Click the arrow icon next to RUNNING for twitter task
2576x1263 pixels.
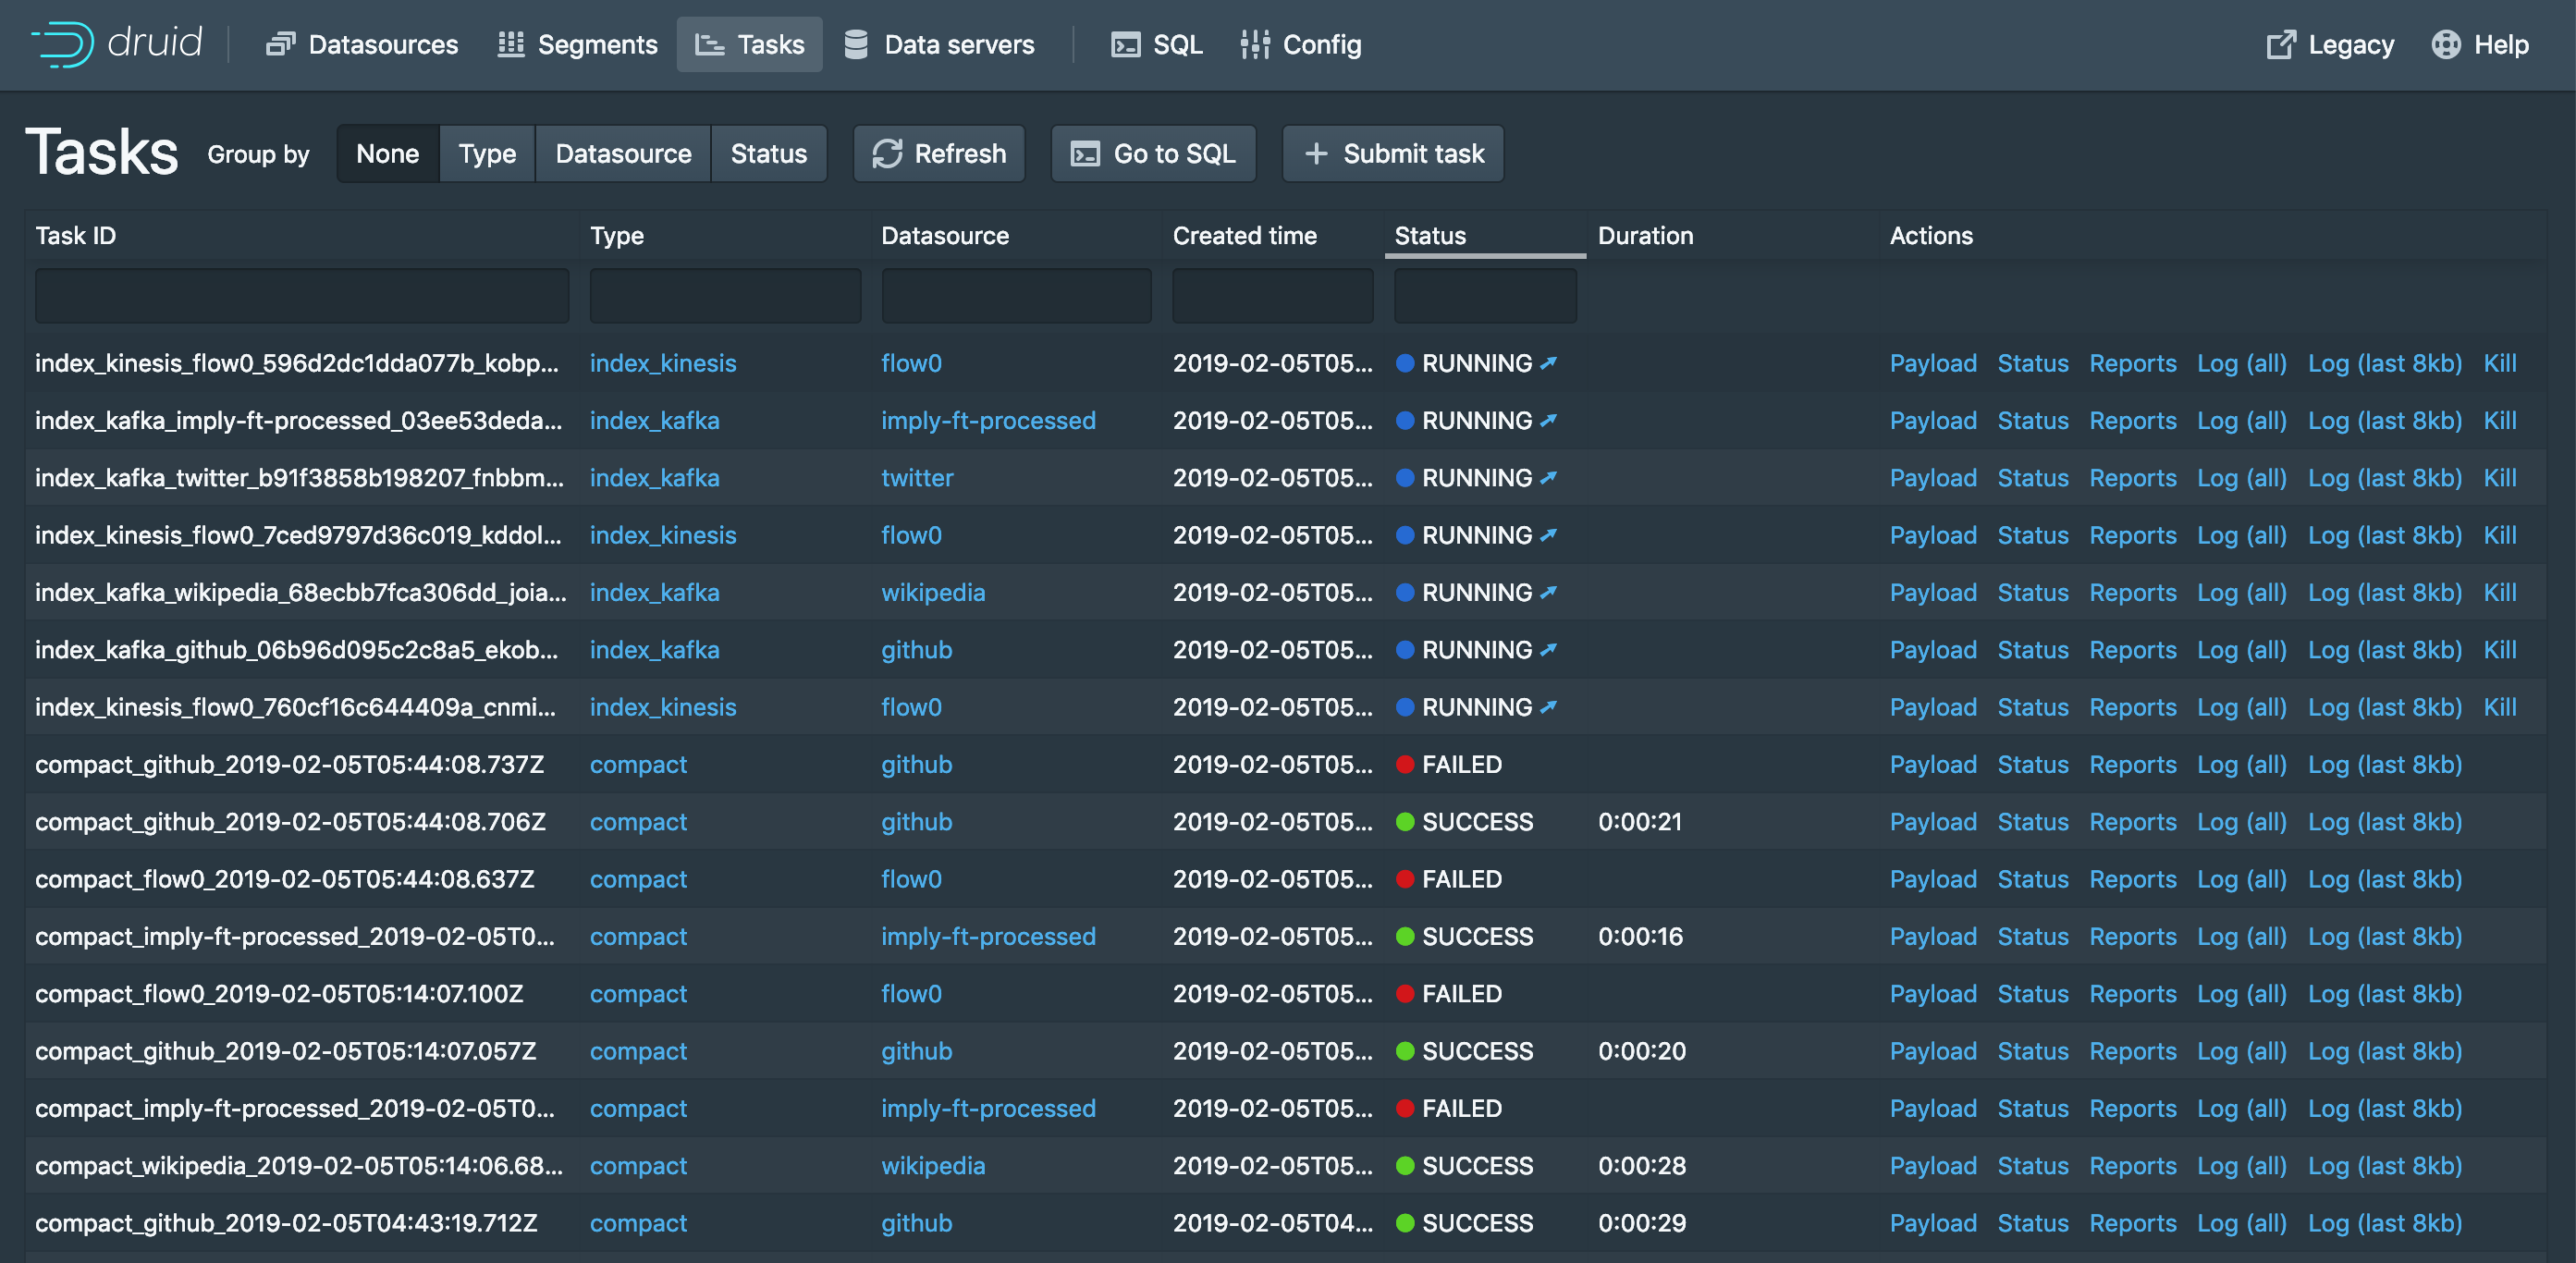pos(1548,478)
